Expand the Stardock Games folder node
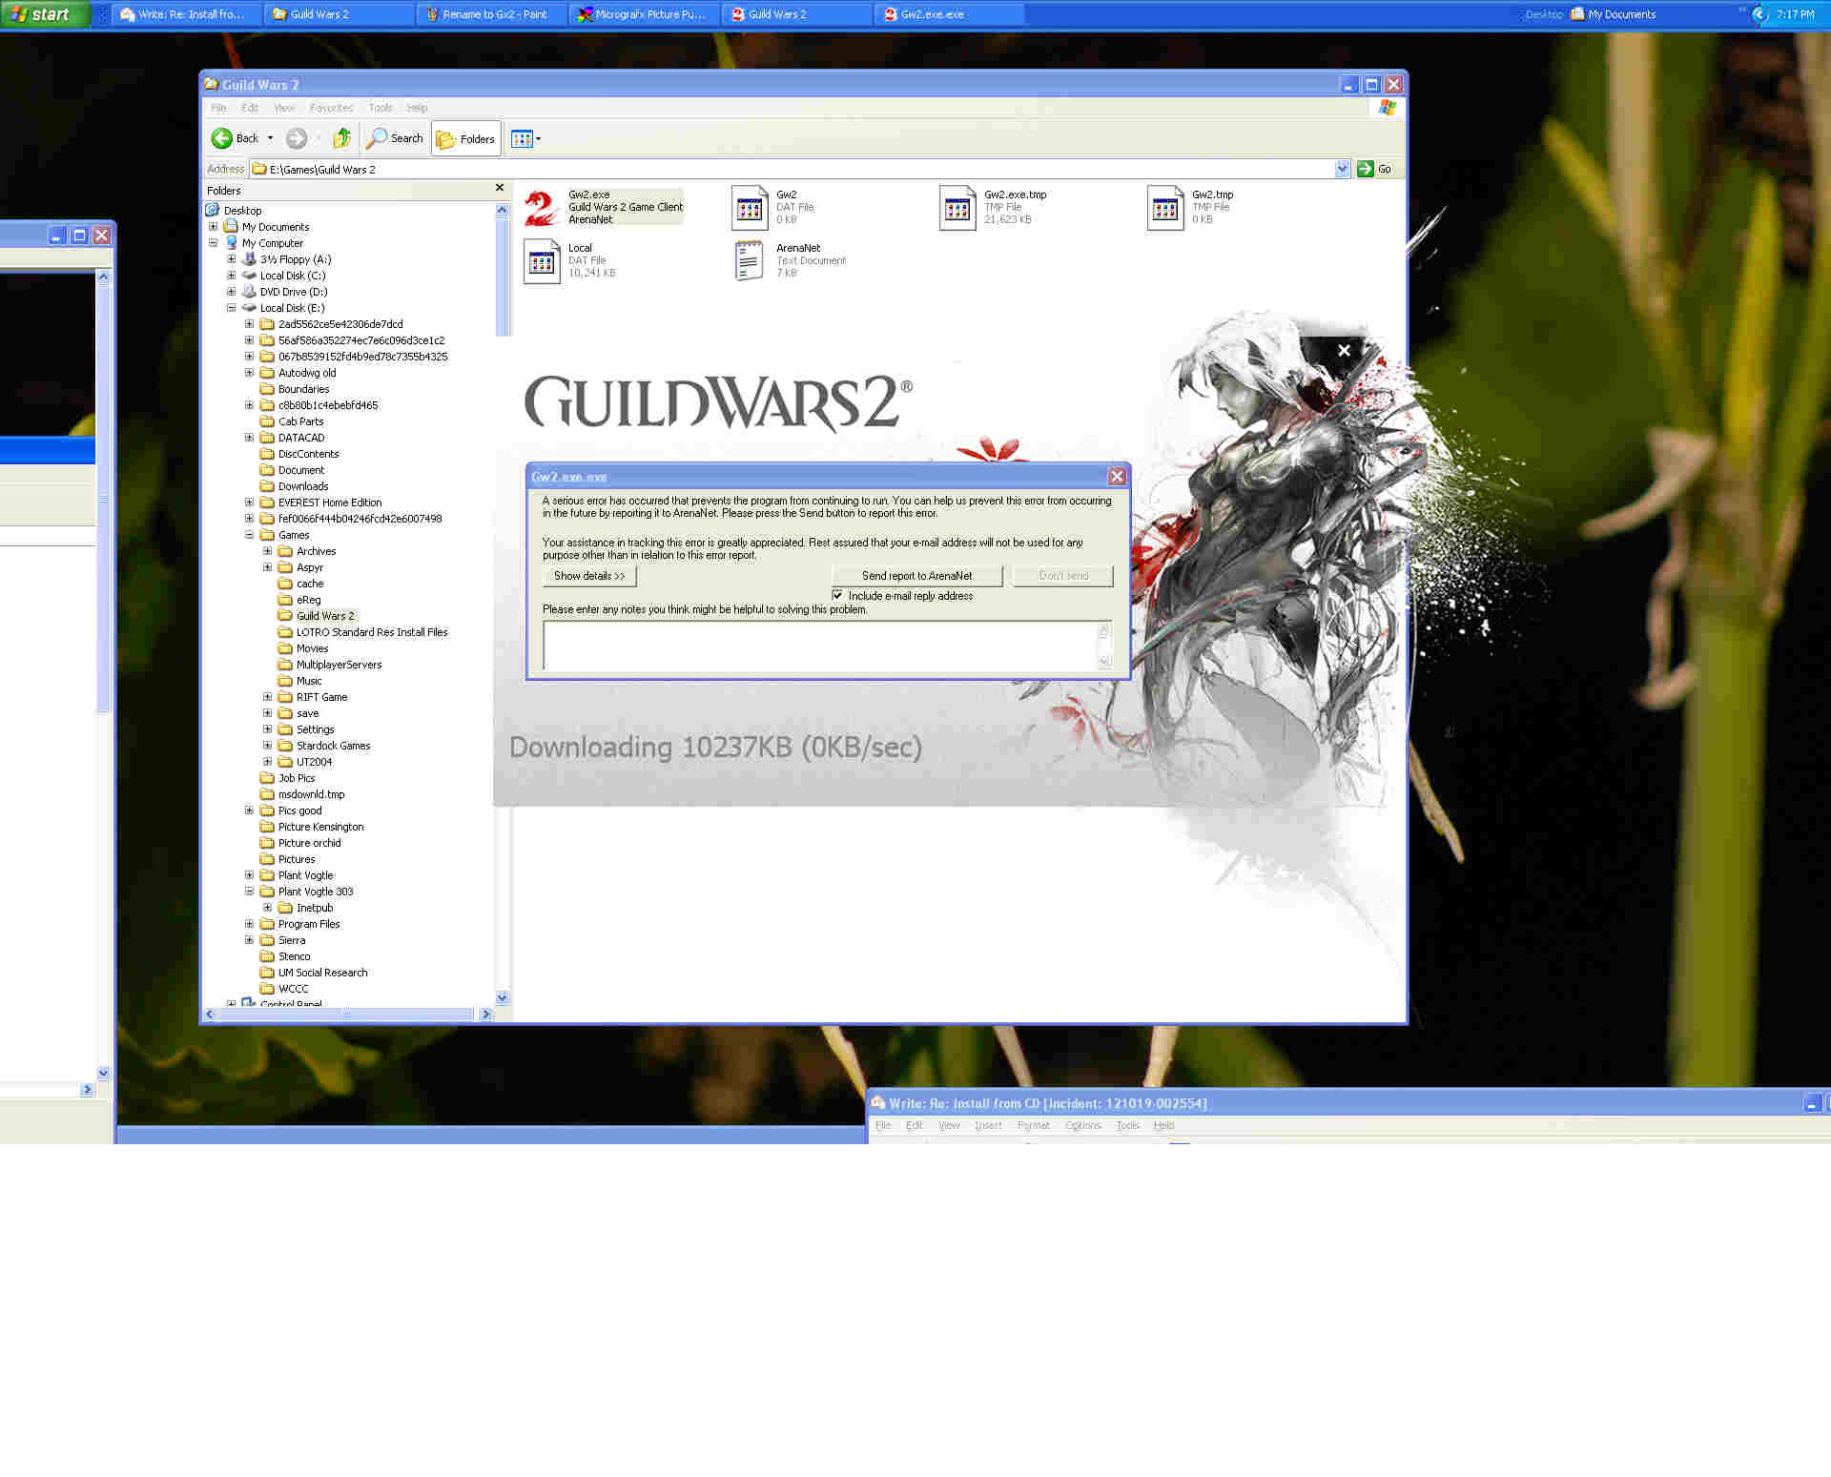The image size is (1831, 1477). point(268,746)
